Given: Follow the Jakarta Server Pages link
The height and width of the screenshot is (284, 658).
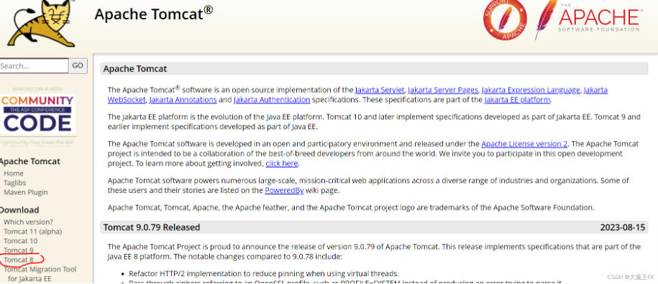Looking at the screenshot, I should [443, 90].
